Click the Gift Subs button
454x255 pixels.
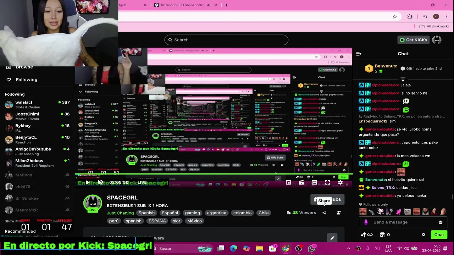coord(327,199)
